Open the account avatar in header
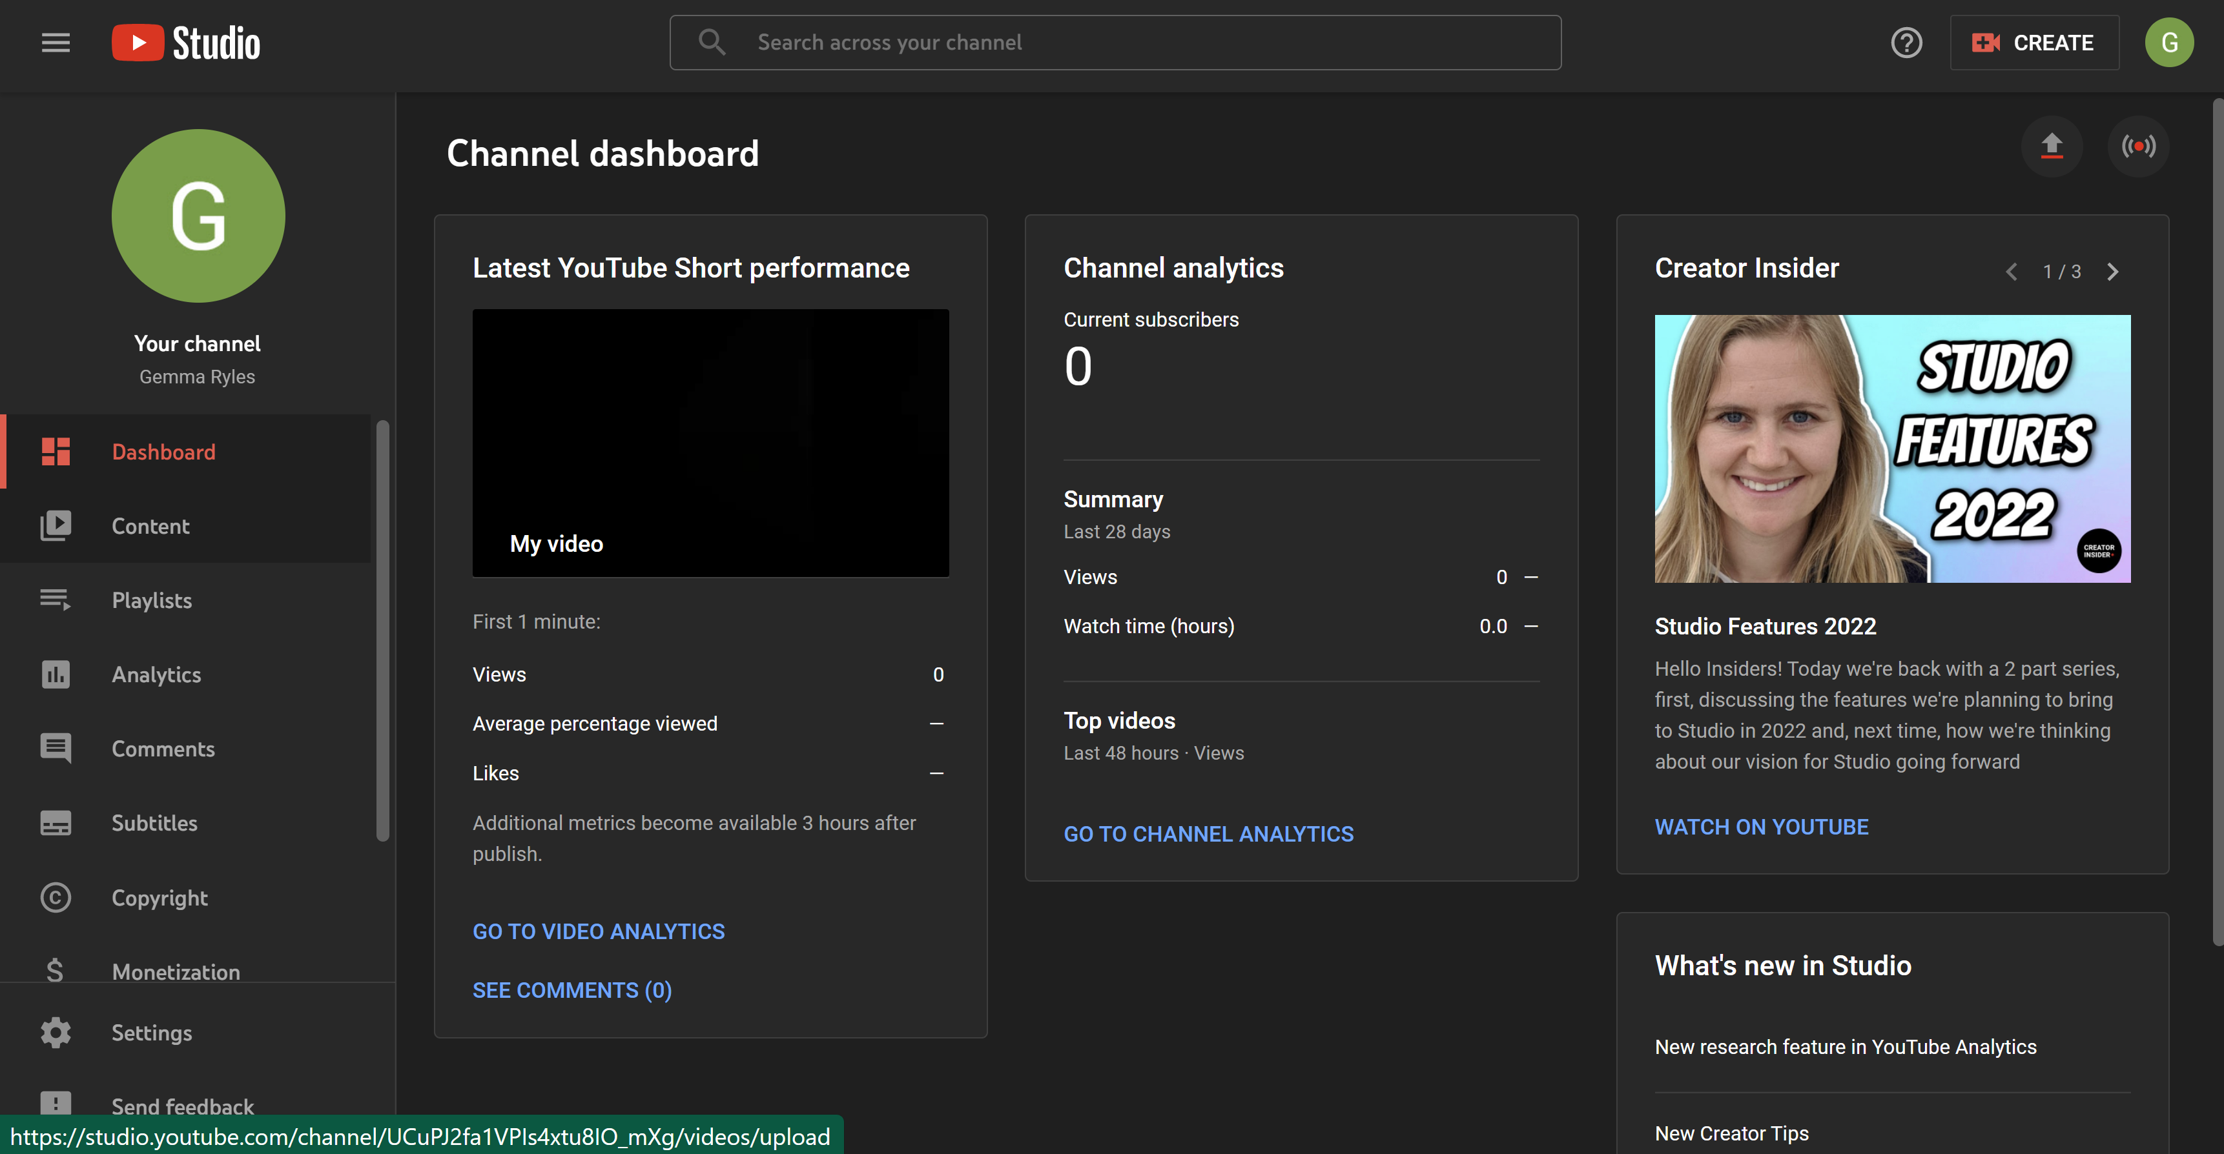2224x1154 pixels. pos(2168,43)
